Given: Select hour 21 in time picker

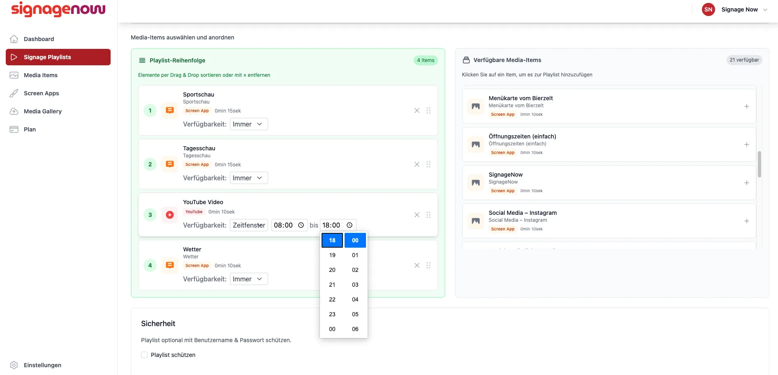Looking at the screenshot, I should tap(332, 285).
